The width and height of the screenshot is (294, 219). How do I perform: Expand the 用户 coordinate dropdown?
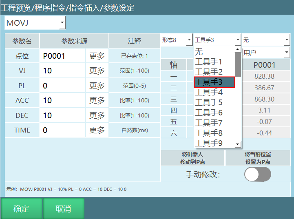click(x=287, y=52)
